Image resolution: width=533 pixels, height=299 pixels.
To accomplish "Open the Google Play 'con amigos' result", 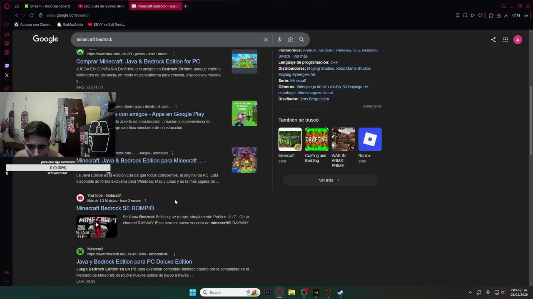I will click(159, 114).
